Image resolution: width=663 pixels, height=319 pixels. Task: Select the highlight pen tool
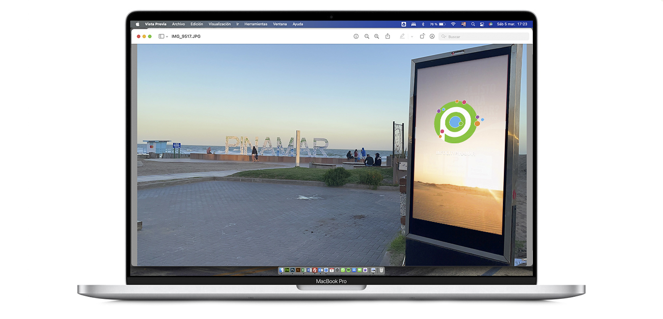(402, 36)
